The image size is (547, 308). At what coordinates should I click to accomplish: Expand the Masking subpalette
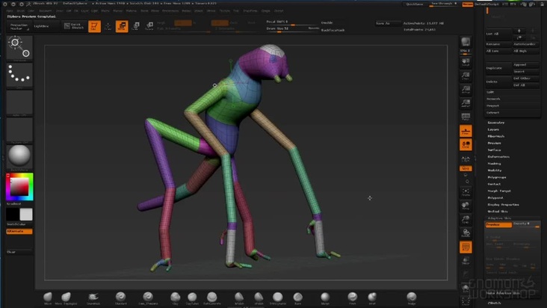coord(495,163)
